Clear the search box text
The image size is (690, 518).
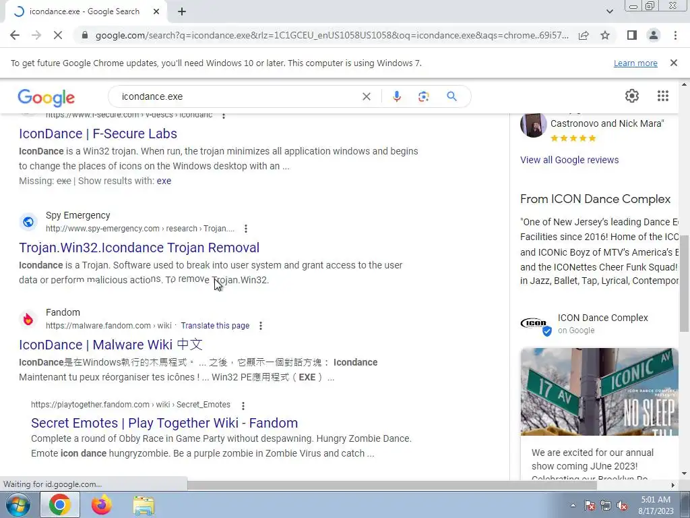tap(366, 96)
